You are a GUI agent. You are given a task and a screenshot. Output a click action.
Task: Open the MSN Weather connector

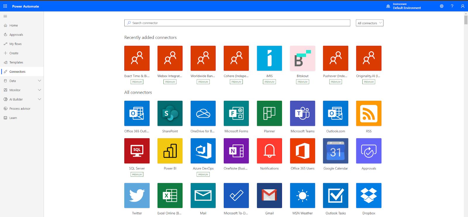[x=302, y=195]
